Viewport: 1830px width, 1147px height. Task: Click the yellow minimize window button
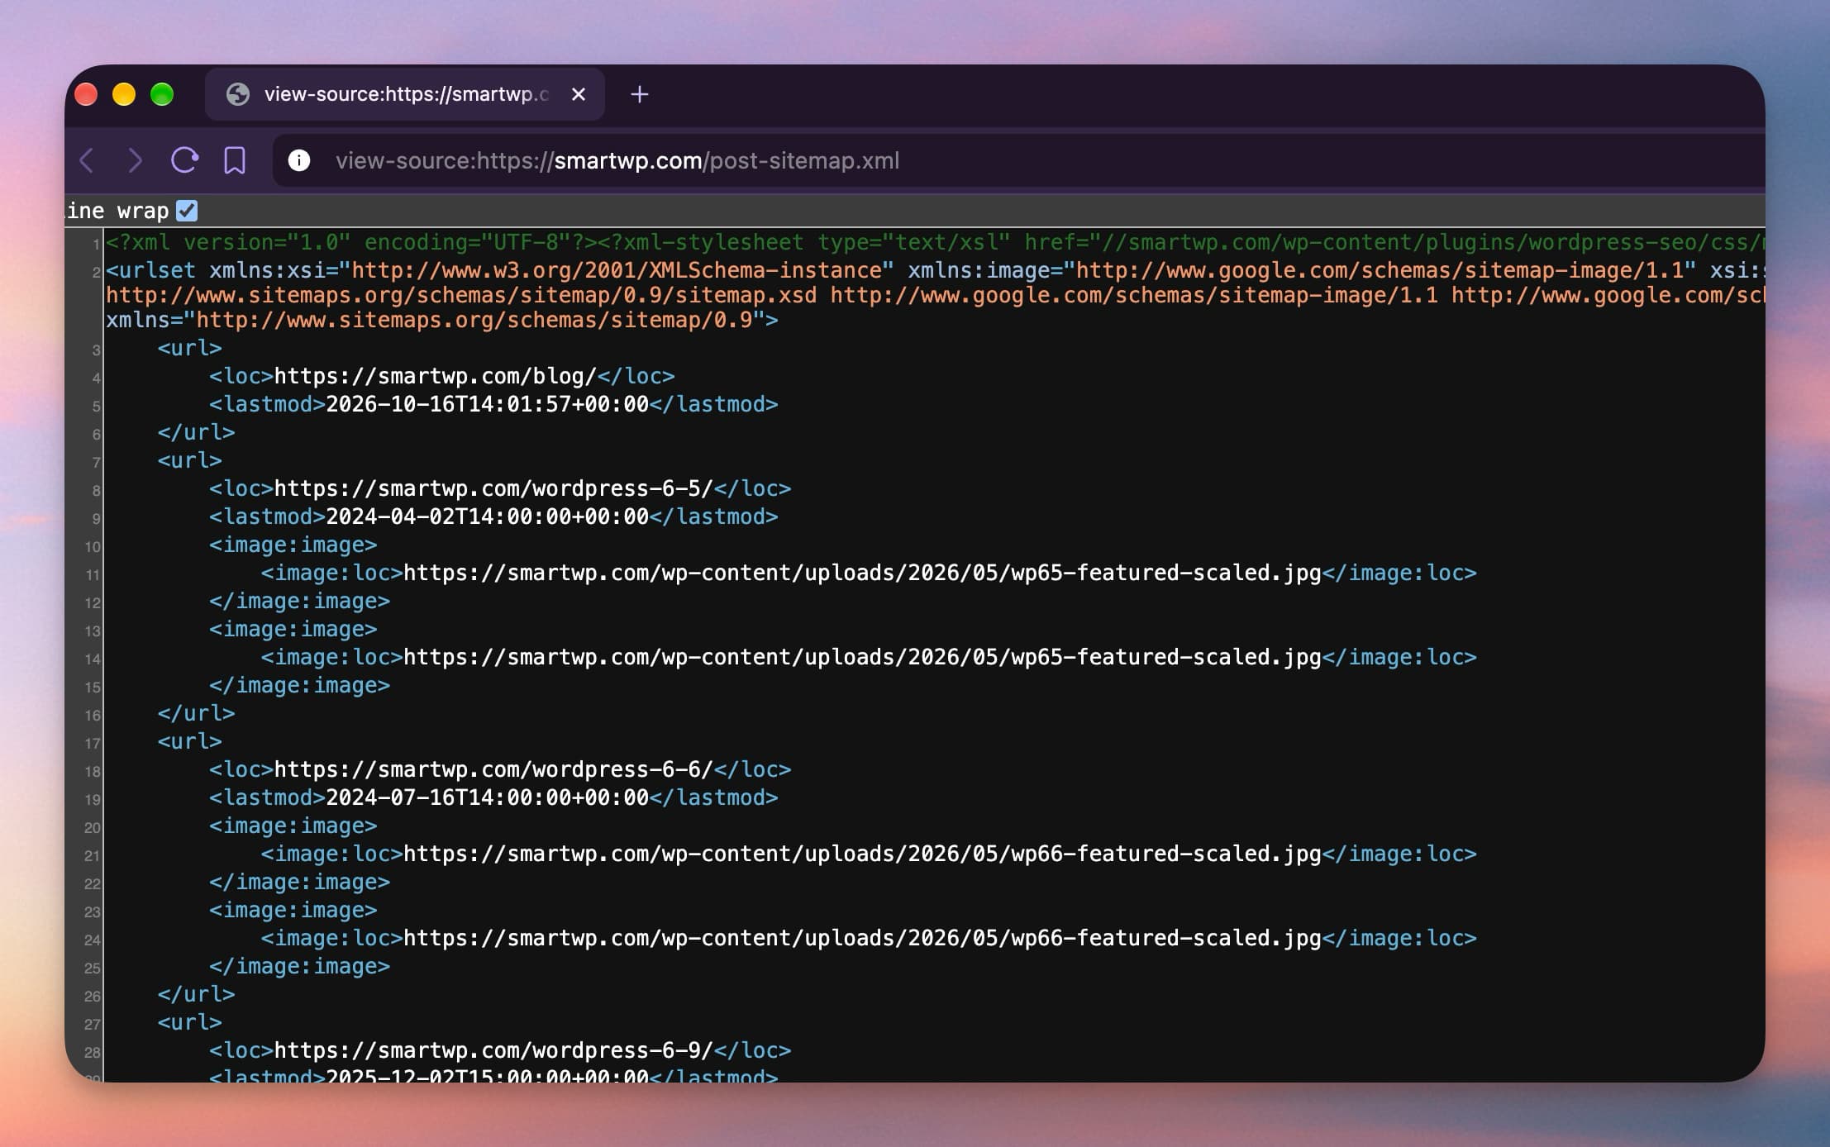[124, 94]
